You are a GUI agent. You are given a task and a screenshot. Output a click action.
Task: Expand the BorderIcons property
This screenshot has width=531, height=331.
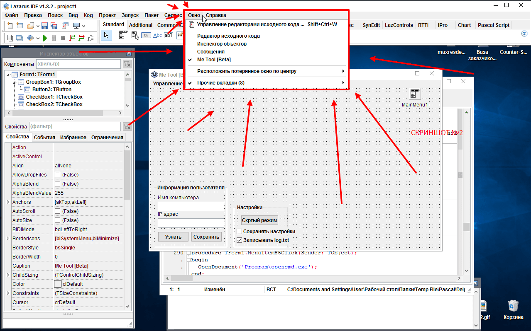(x=8, y=239)
